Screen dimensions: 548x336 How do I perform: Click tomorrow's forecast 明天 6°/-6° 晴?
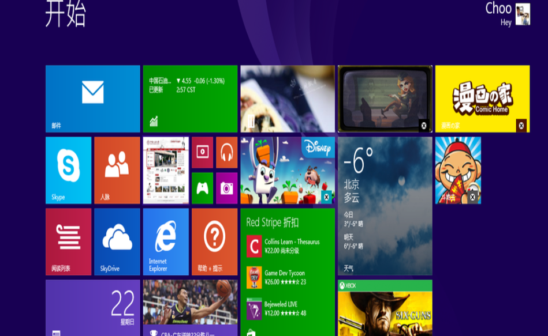pos(353,242)
